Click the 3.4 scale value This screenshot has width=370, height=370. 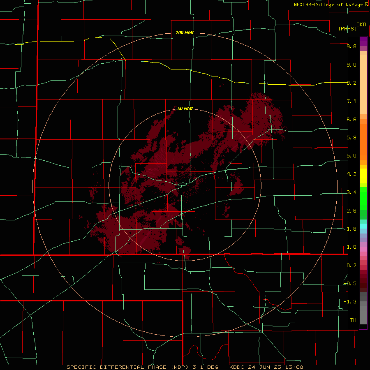(x=351, y=192)
